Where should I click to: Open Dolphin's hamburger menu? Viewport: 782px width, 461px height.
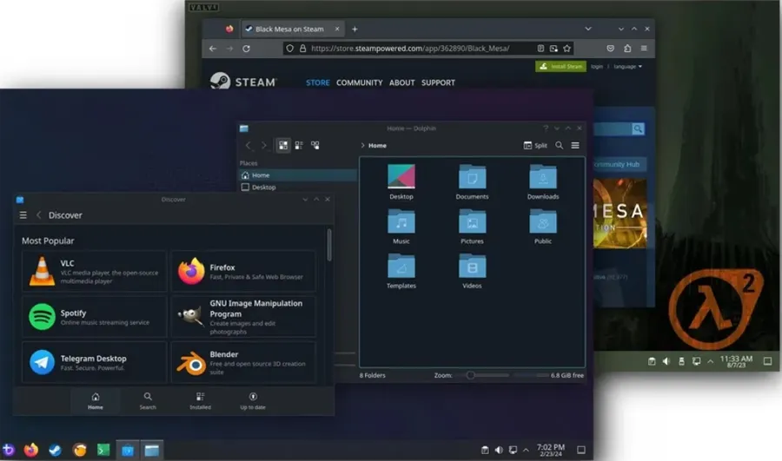[x=575, y=145]
